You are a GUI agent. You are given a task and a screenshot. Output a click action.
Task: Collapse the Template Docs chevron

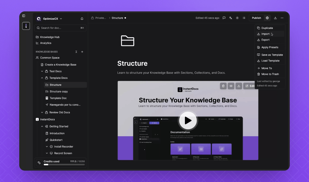pyautogui.click(x=42, y=78)
